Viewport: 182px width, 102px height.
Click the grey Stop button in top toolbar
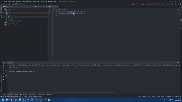coord(156,4)
